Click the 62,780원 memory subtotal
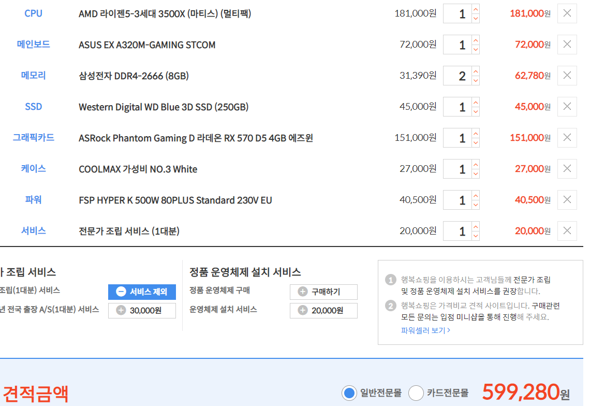The width and height of the screenshot is (590, 406). (533, 76)
